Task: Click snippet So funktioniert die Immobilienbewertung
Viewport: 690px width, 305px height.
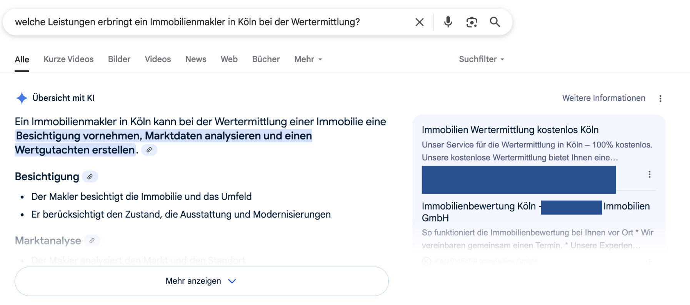Action: [x=537, y=239]
